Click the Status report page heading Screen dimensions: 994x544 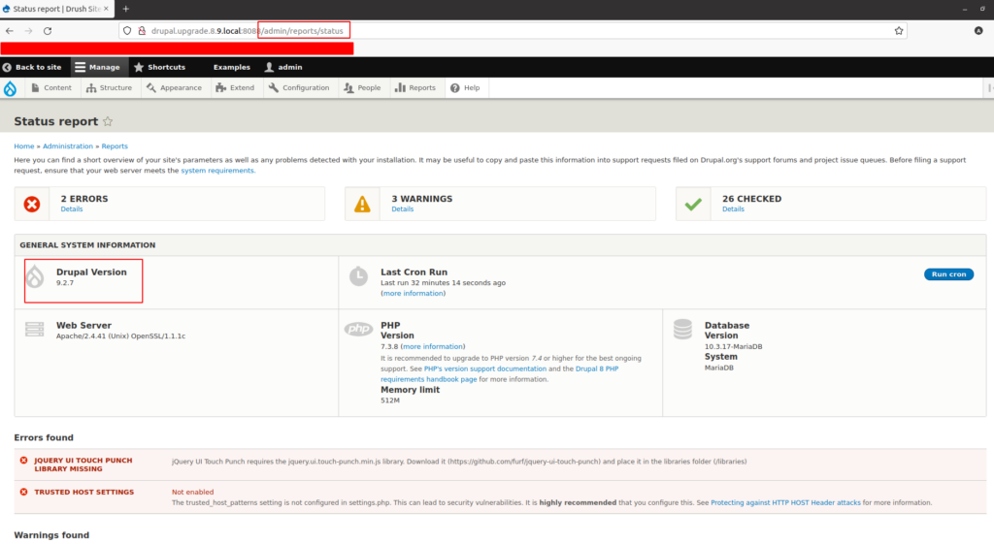[55, 121]
